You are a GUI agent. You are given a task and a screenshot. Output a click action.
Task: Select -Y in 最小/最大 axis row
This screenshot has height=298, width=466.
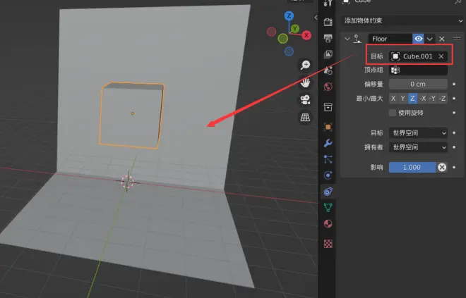[432, 99]
